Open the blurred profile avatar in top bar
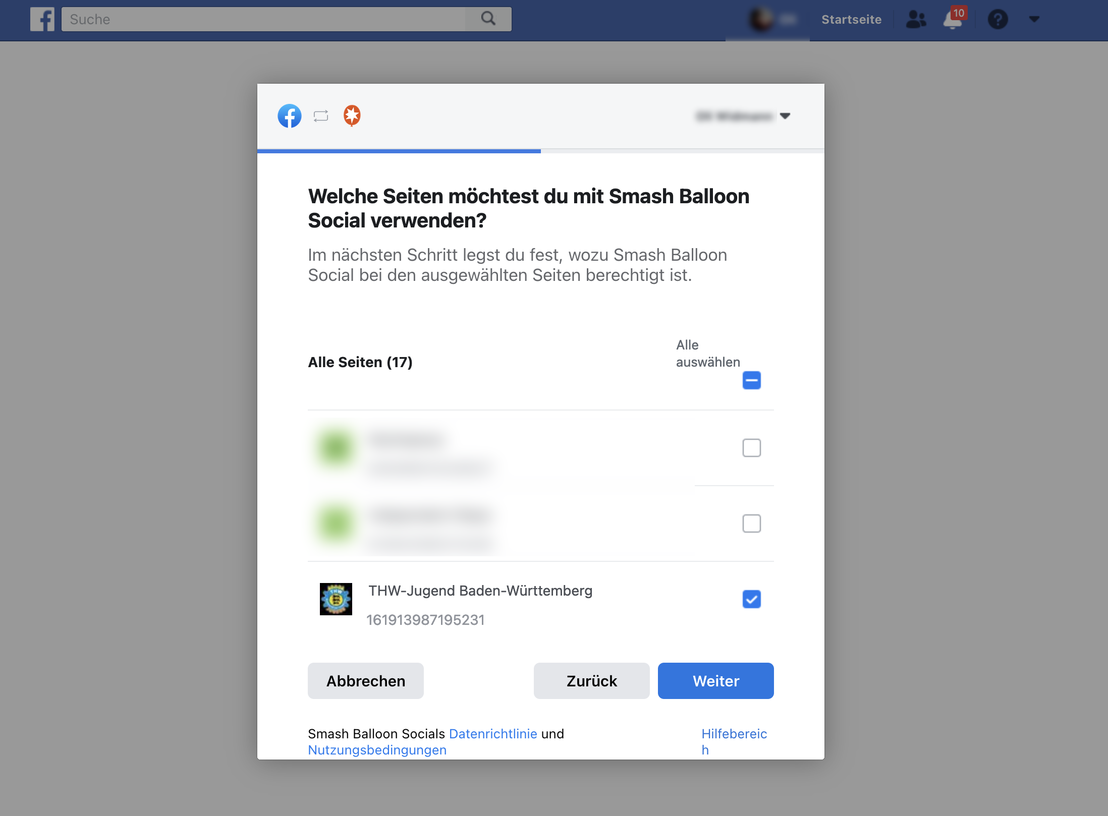 [761, 20]
